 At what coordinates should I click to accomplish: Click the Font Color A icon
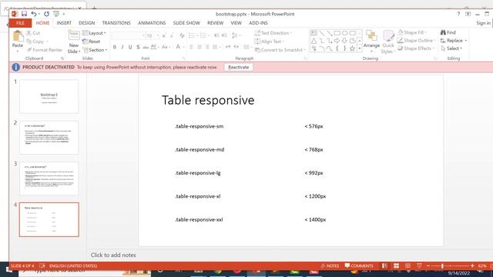[x=178, y=47]
